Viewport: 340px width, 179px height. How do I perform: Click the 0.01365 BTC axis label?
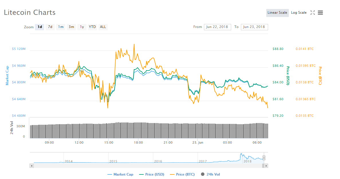pos(306,99)
